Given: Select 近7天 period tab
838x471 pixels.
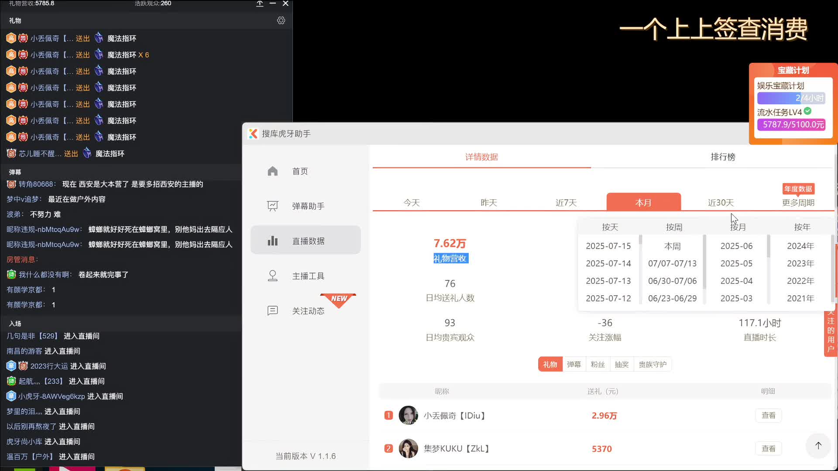Looking at the screenshot, I should tap(566, 202).
